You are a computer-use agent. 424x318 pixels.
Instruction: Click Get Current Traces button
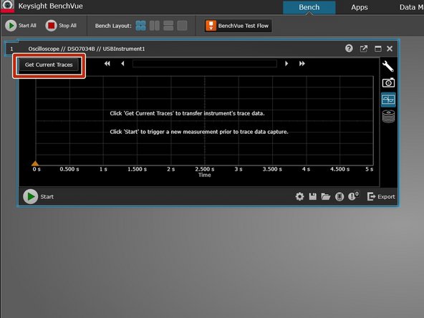click(49, 65)
